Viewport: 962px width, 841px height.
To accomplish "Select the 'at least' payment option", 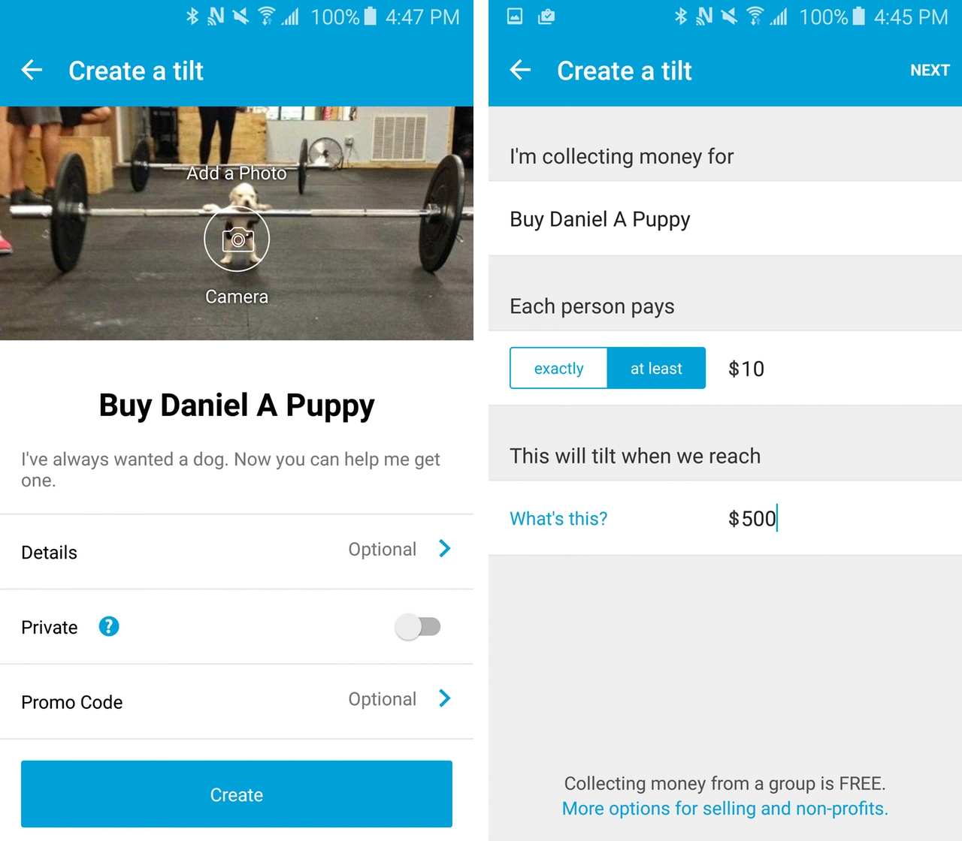I will [656, 368].
